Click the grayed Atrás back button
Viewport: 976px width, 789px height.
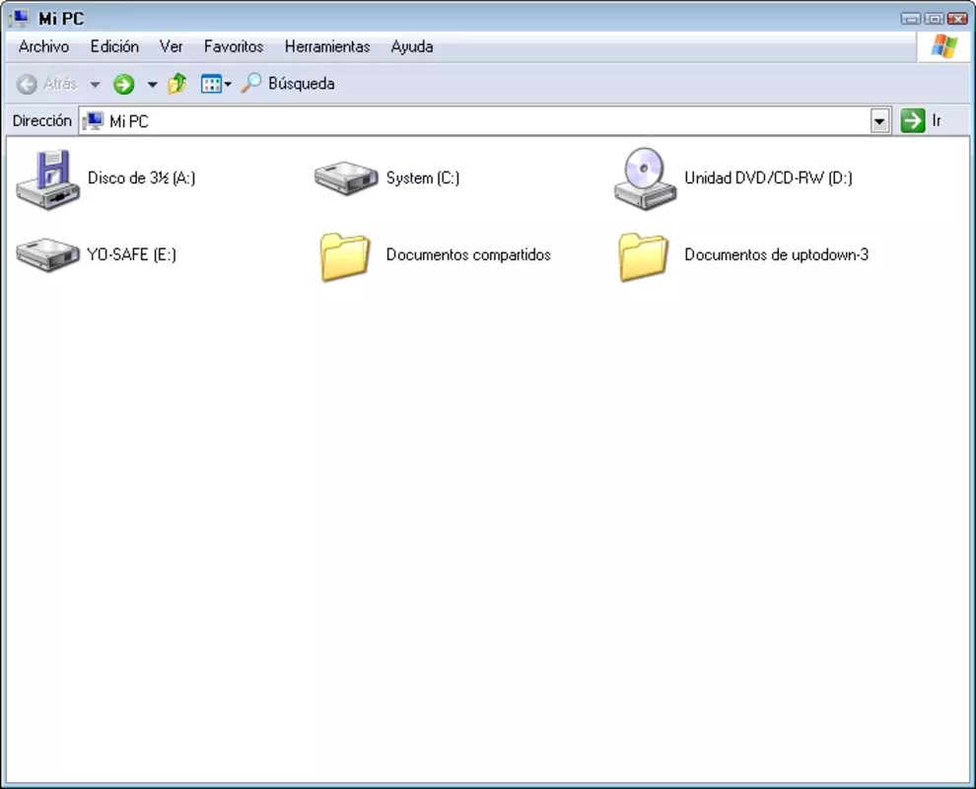coord(46,84)
